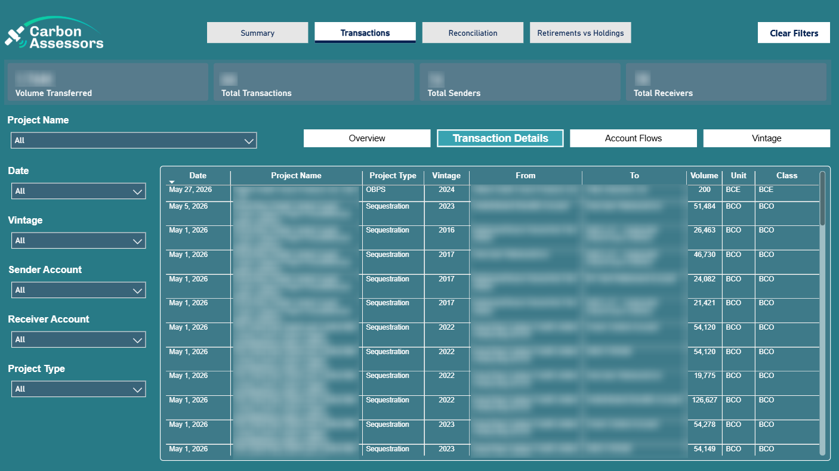
Task: Click the sort arrow under the Date column header
Action: point(172,182)
